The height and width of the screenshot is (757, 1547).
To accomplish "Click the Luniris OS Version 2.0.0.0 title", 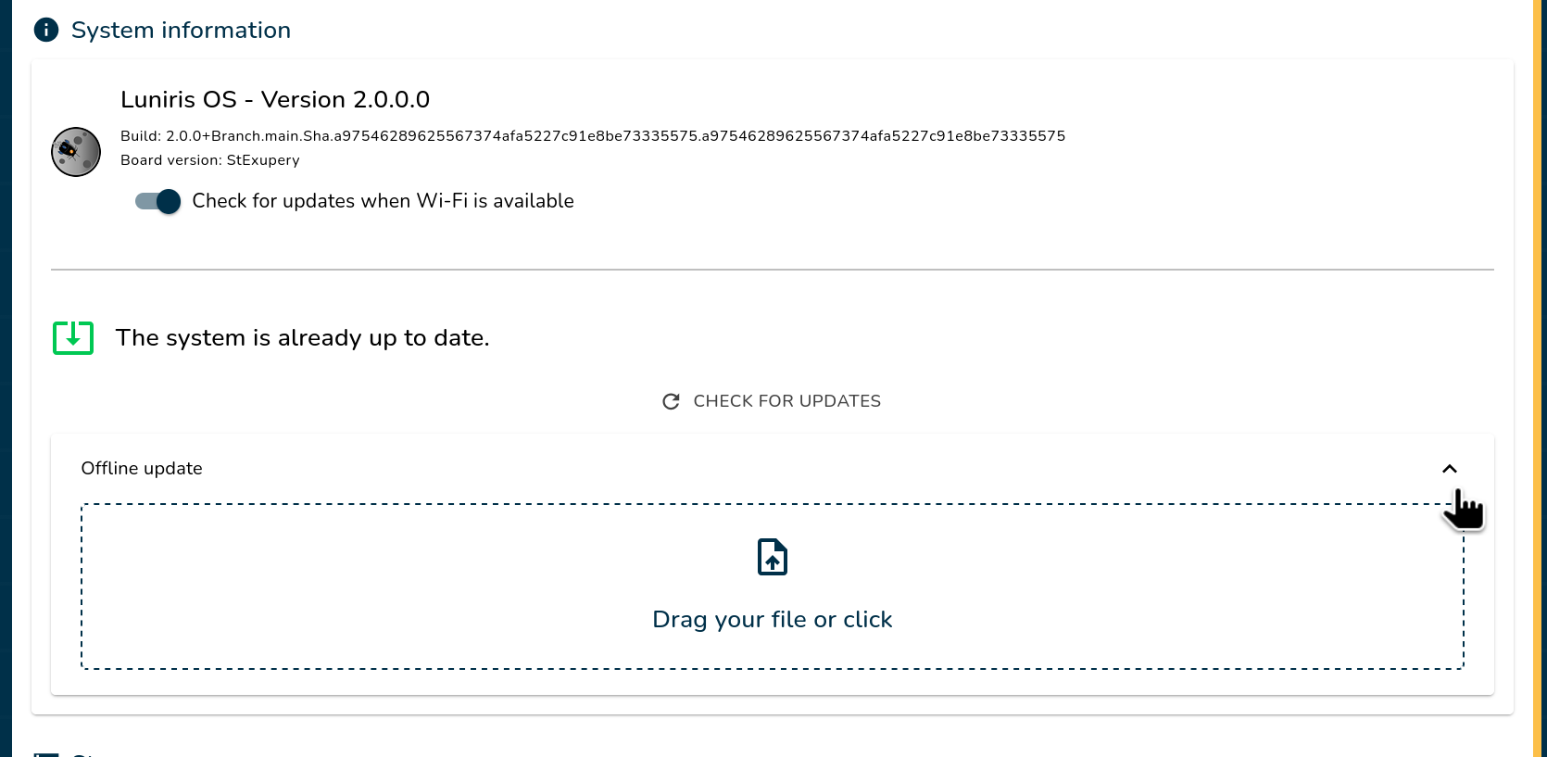I will [275, 99].
